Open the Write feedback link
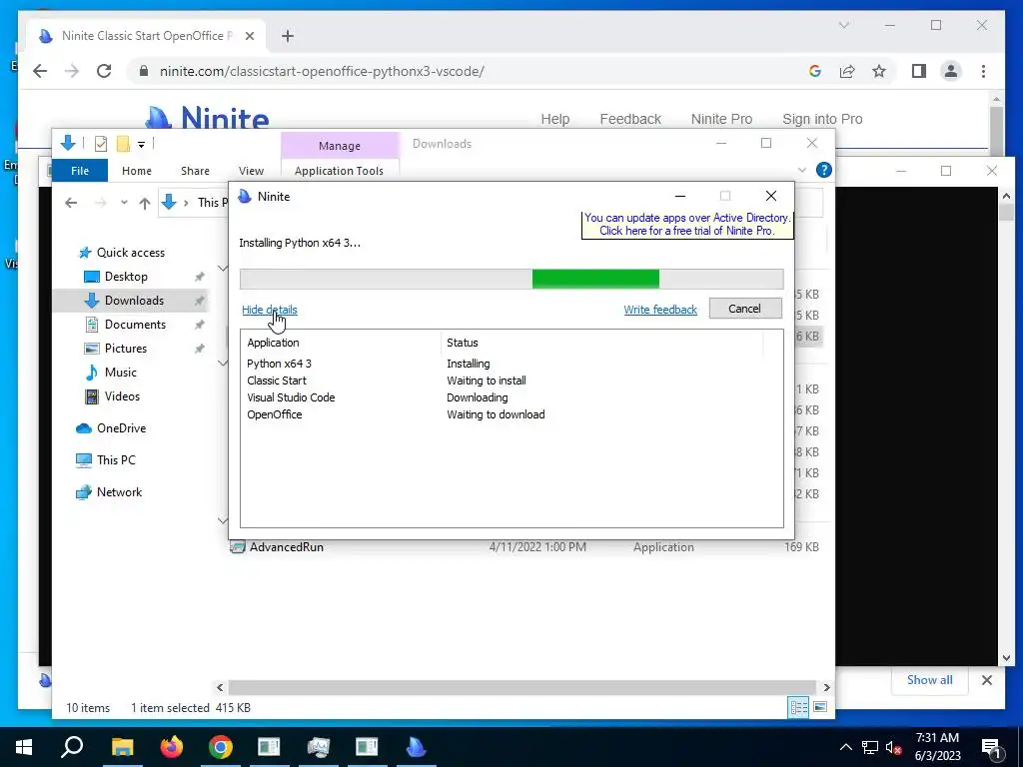This screenshot has width=1023, height=767. pyautogui.click(x=660, y=310)
